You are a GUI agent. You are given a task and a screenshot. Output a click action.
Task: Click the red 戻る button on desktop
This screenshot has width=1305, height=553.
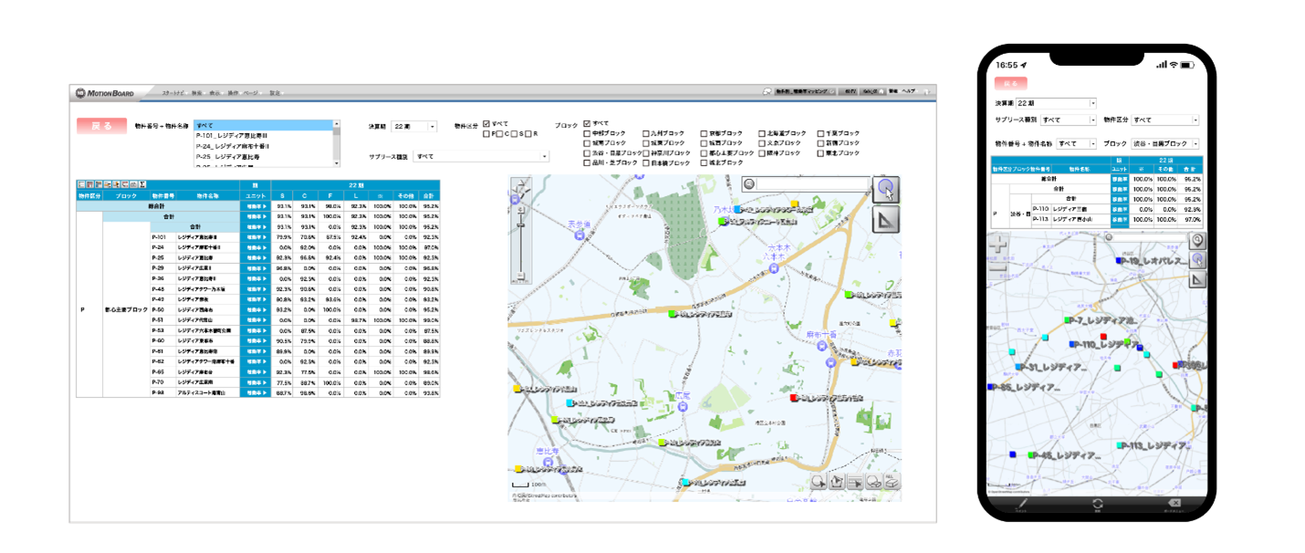[x=101, y=127]
